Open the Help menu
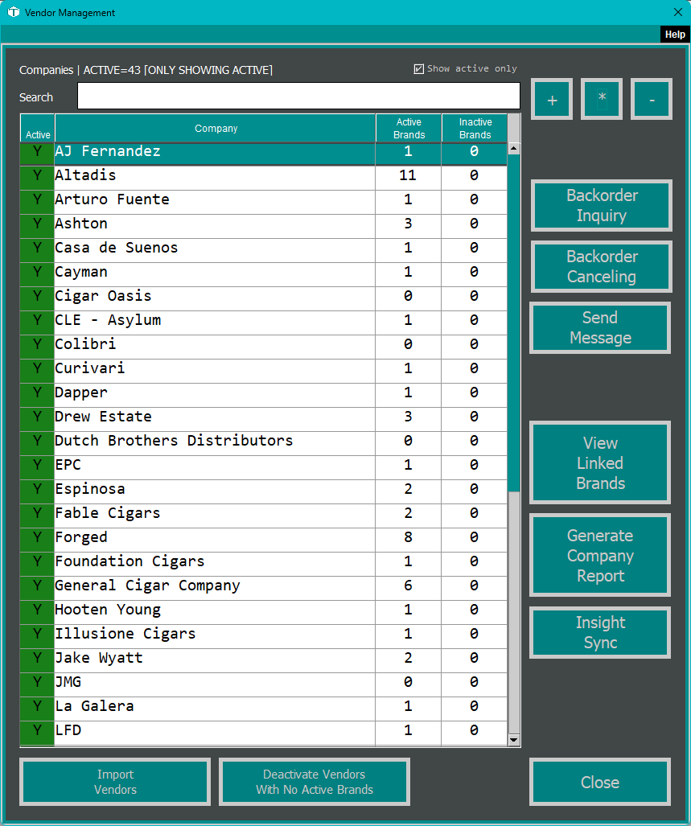Image resolution: width=691 pixels, height=826 pixels. (675, 35)
